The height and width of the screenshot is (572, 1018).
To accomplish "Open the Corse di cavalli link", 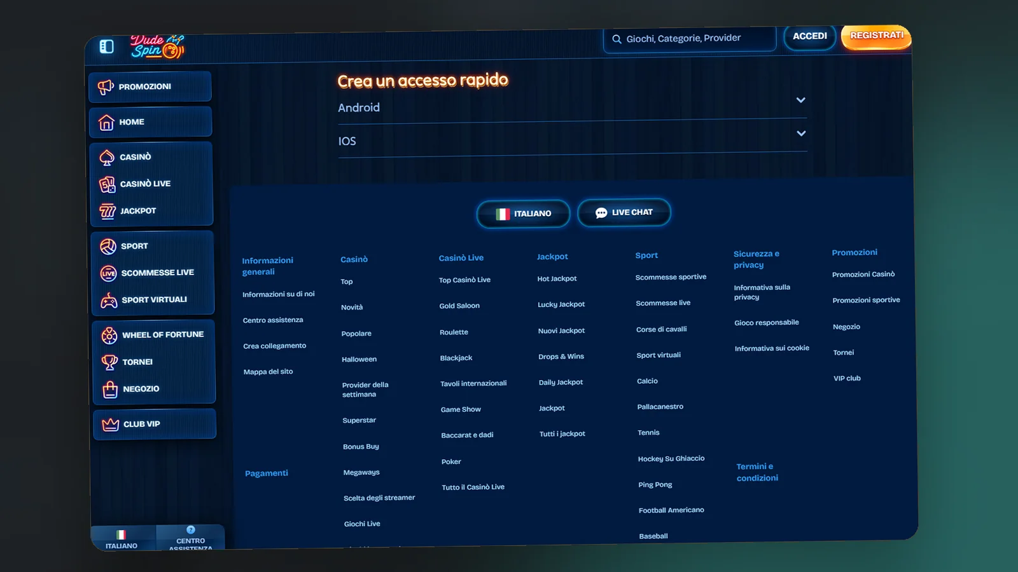I will (662, 329).
